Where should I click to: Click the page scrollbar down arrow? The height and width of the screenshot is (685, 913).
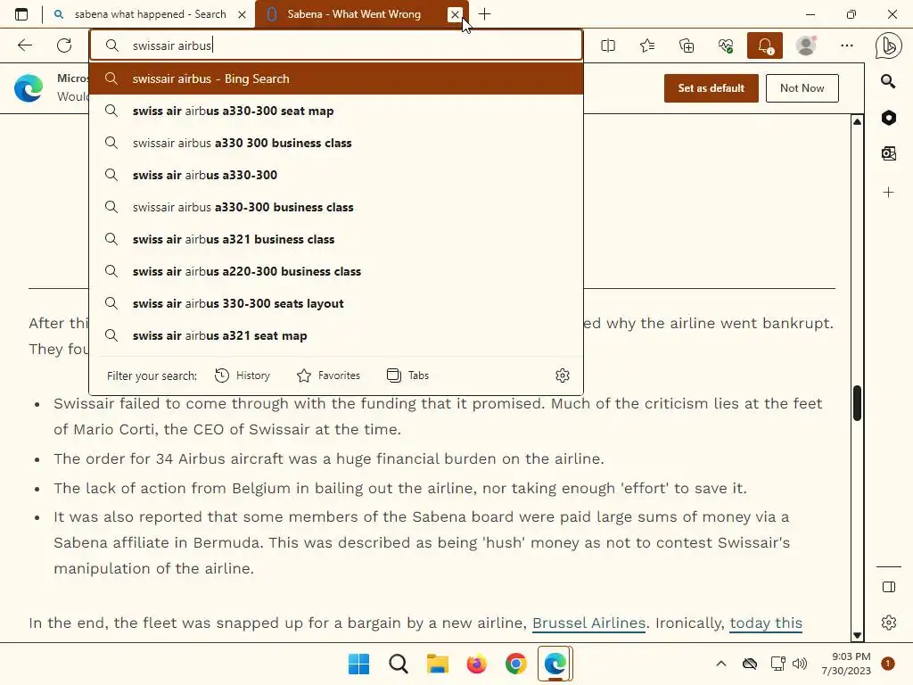857,635
